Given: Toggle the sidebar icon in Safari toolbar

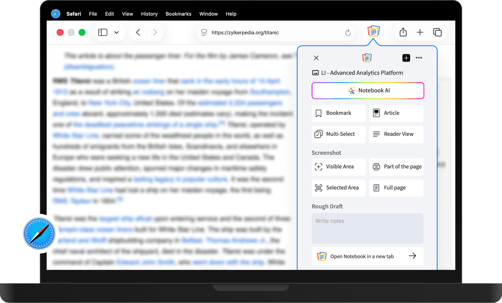Looking at the screenshot, I should pos(103,32).
